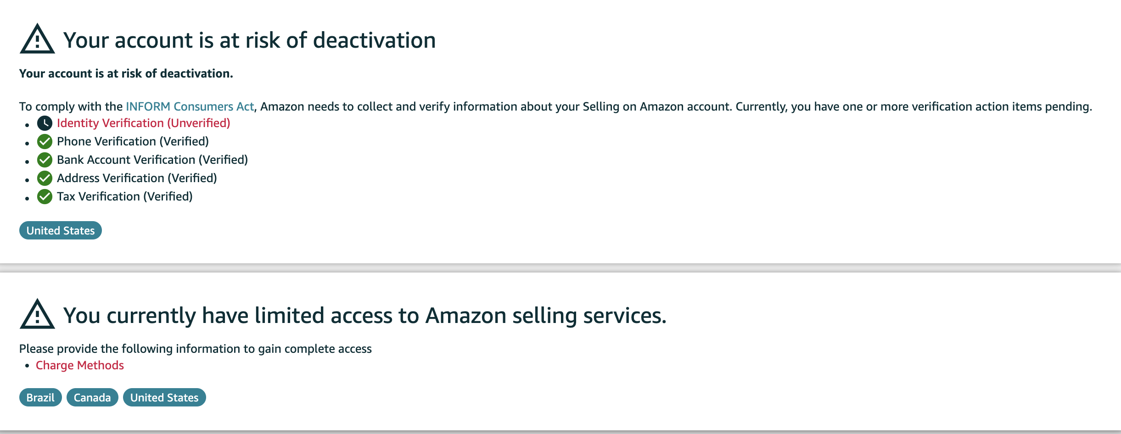Click Bank Account Verification (Verified) text
Image resolution: width=1121 pixels, height=434 pixels.
152,160
